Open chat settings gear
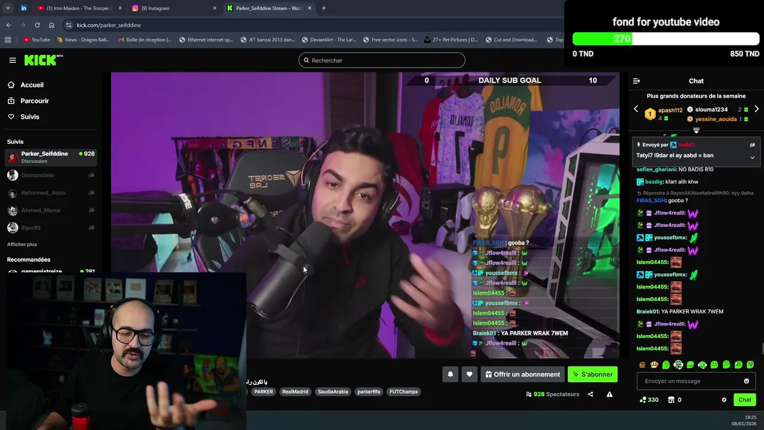This screenshot has width=764, height=430. pos(724,400)
